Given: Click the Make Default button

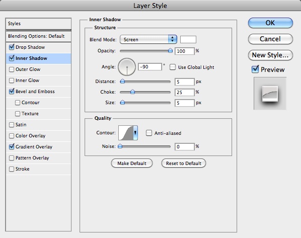Looking at the screenshot, I should (x=132, y=164).
